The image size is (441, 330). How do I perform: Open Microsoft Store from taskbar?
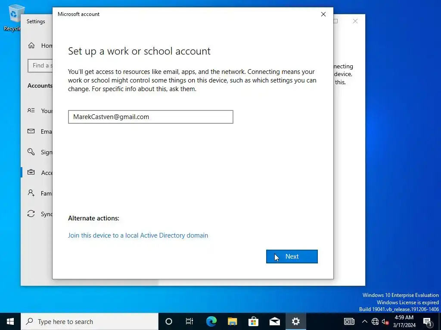coord(253,321)
